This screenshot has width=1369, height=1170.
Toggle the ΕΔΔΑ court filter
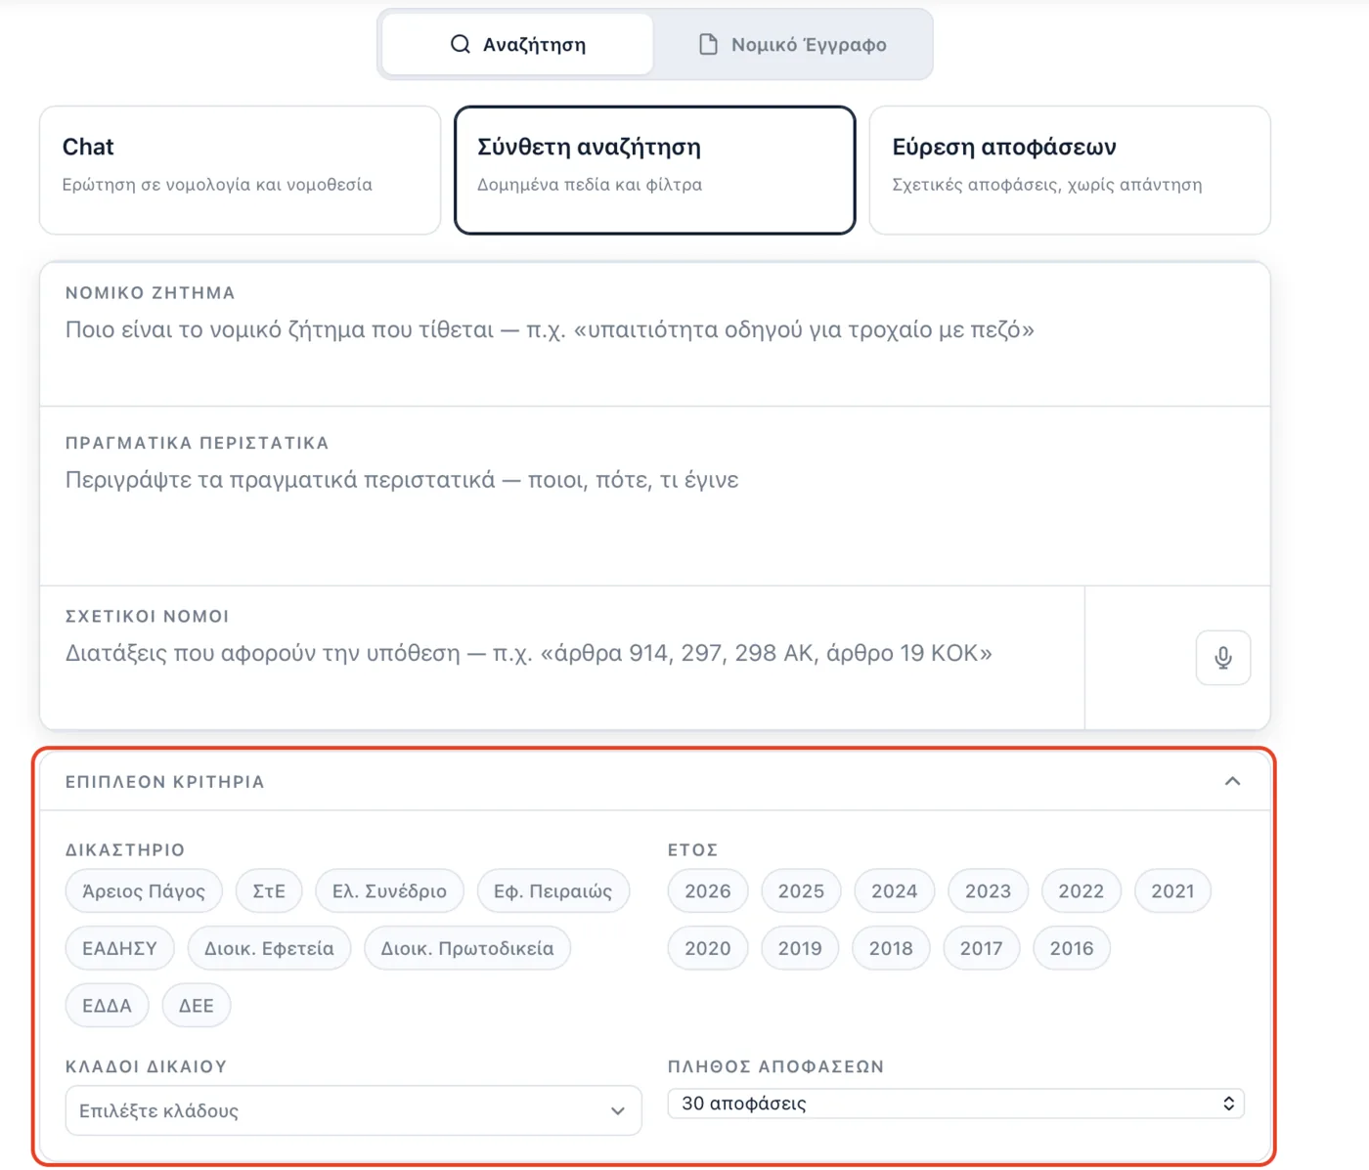pyautogui.click(x=107, y=1006)
